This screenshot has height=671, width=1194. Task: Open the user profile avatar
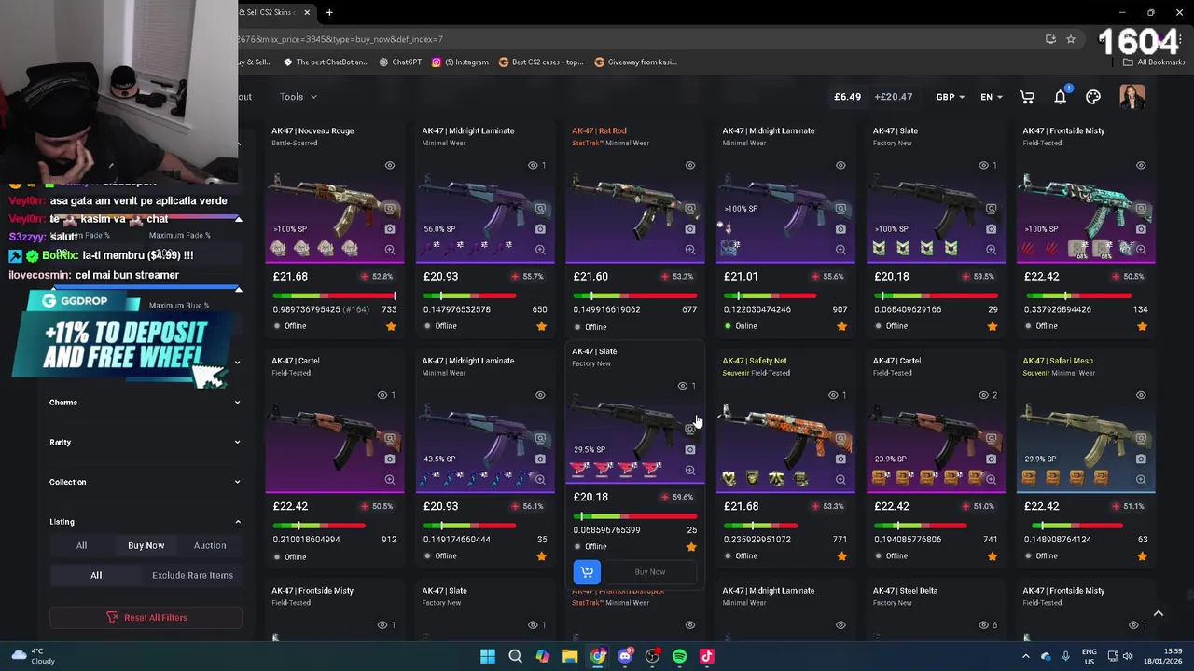tap(1132, 97)
